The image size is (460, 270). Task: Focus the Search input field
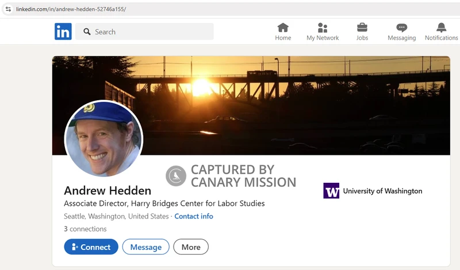144,32
